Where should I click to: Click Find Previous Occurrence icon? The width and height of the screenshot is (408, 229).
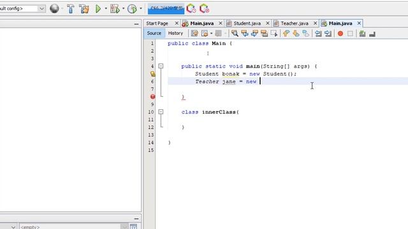(x=245, y=33)
